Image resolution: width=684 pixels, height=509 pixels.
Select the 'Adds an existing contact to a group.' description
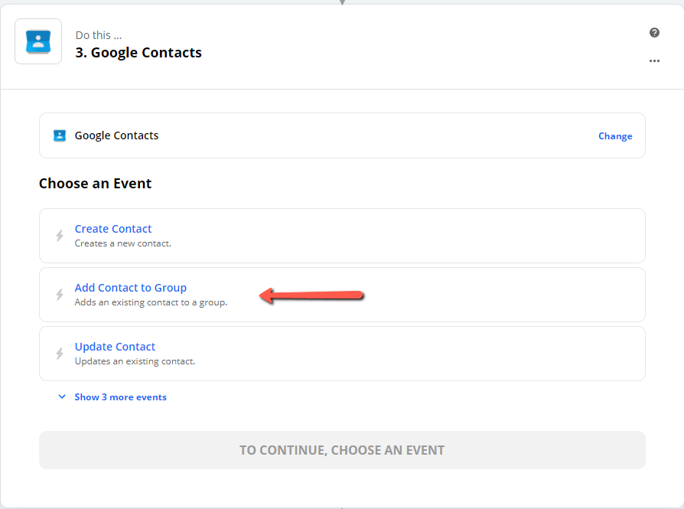(151, 302)
